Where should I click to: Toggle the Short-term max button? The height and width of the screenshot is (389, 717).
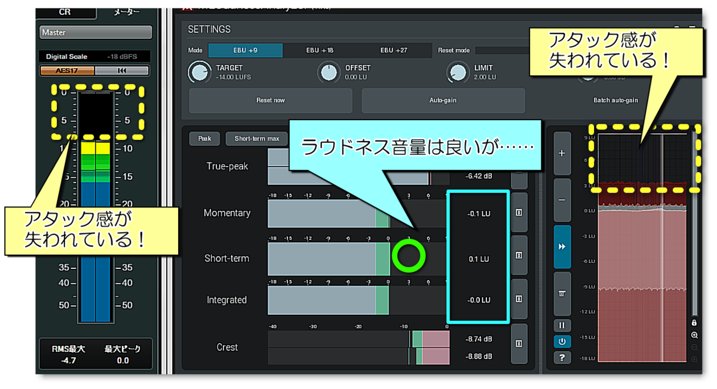[256, 139]
